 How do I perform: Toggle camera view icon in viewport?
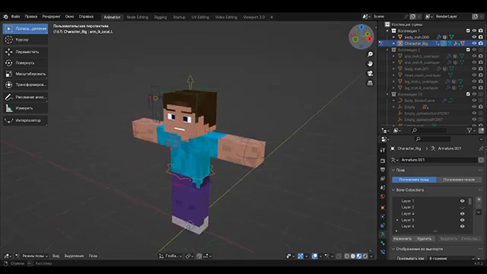pyautogui.click(x=370, y=73)
